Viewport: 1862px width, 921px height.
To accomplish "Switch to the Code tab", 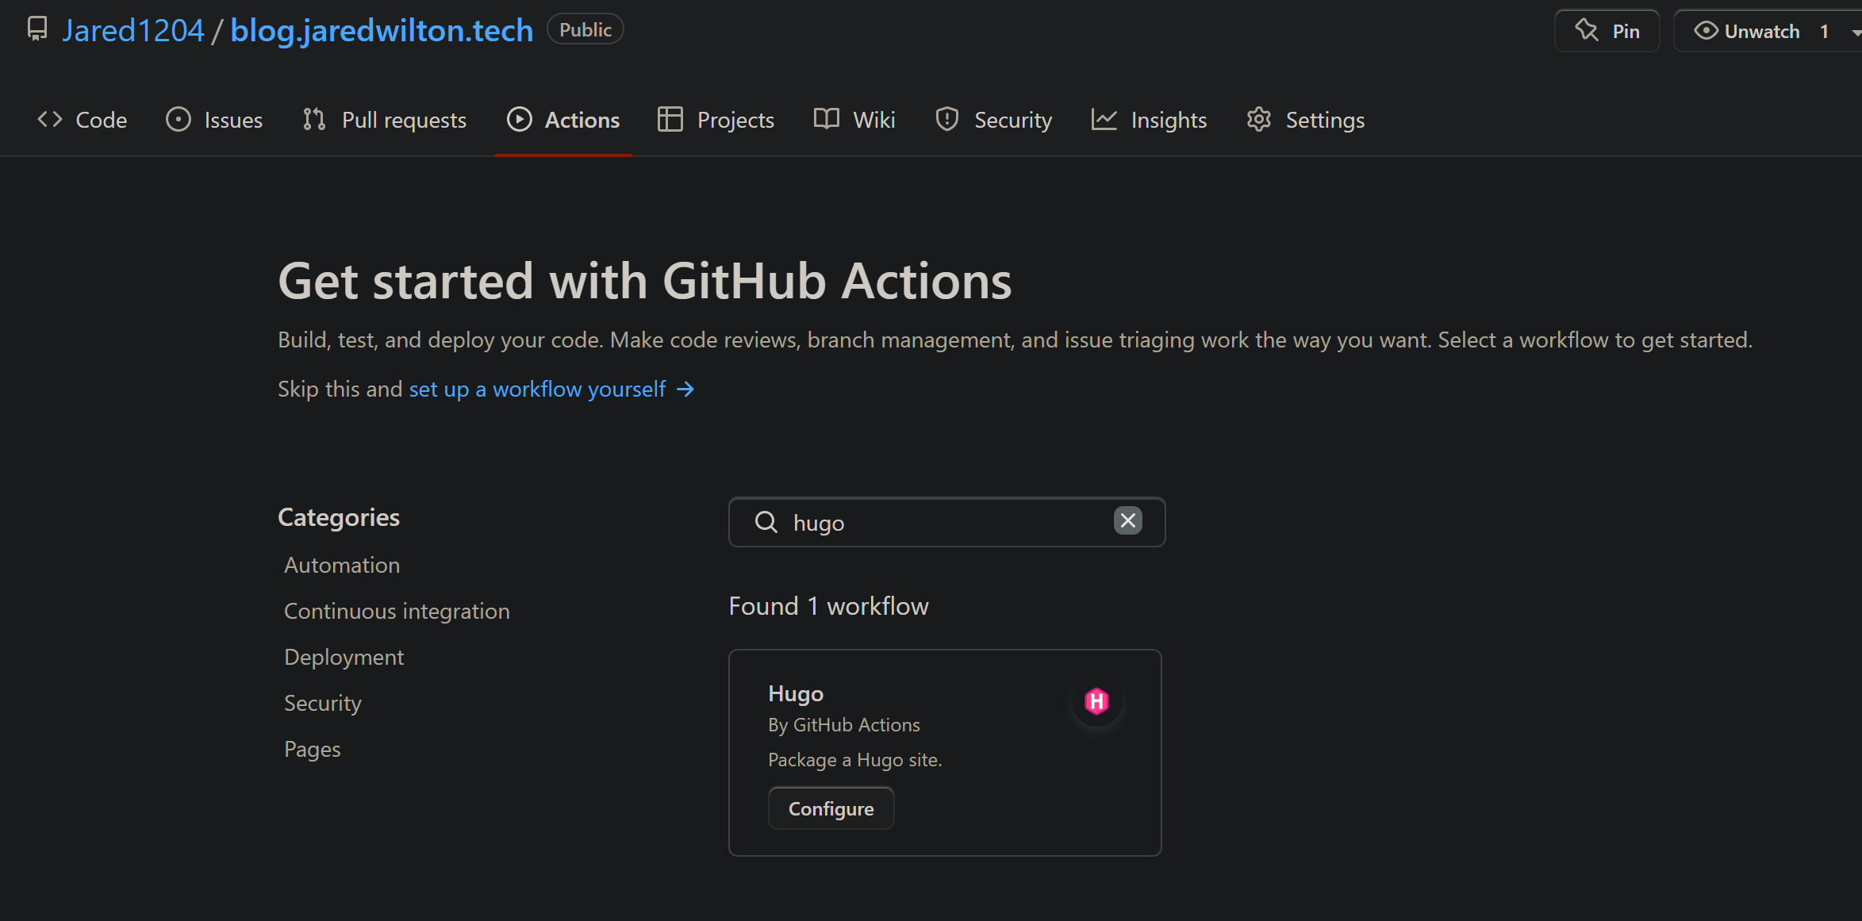I will (82, 119).
